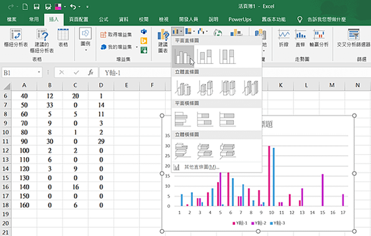371x236 pixels.
Task: Choose the 2-D 100% stacked column thumbnail
Action: 228,57
